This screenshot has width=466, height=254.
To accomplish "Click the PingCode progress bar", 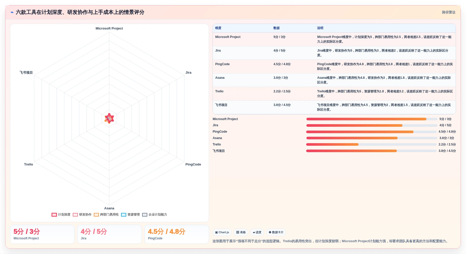I will coord(371,132).
